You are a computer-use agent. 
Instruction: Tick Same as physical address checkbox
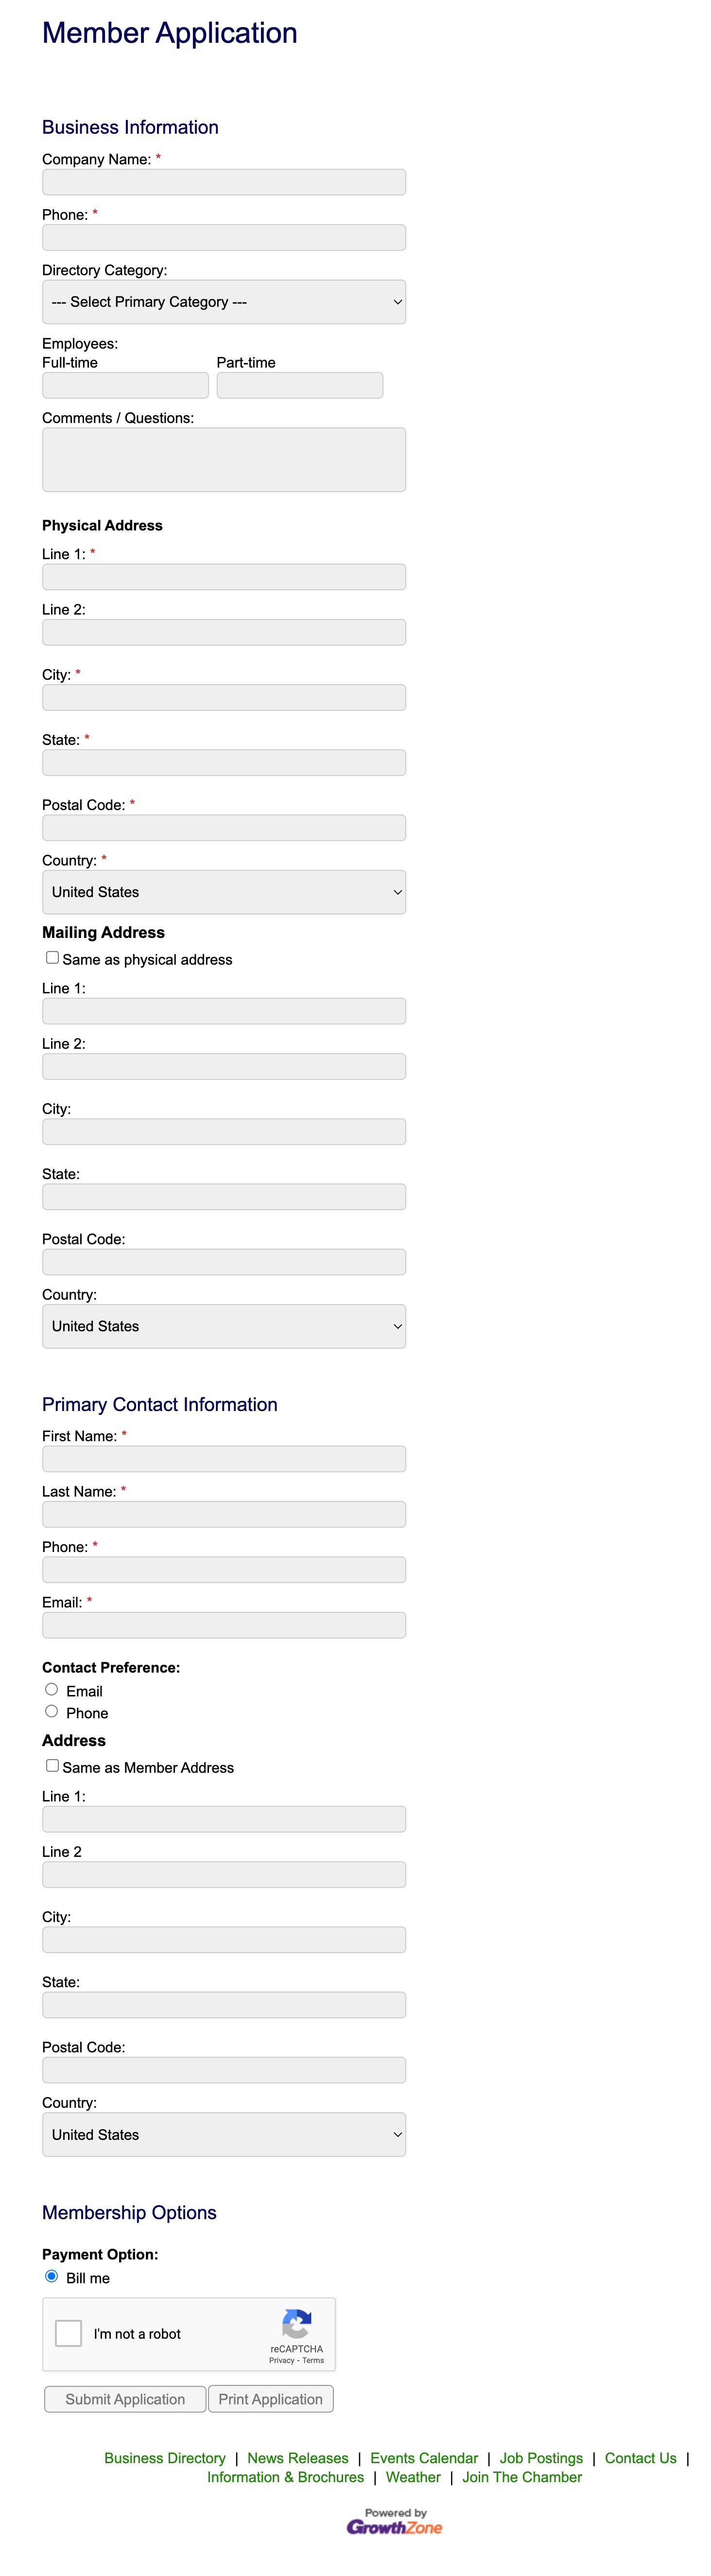52,957
